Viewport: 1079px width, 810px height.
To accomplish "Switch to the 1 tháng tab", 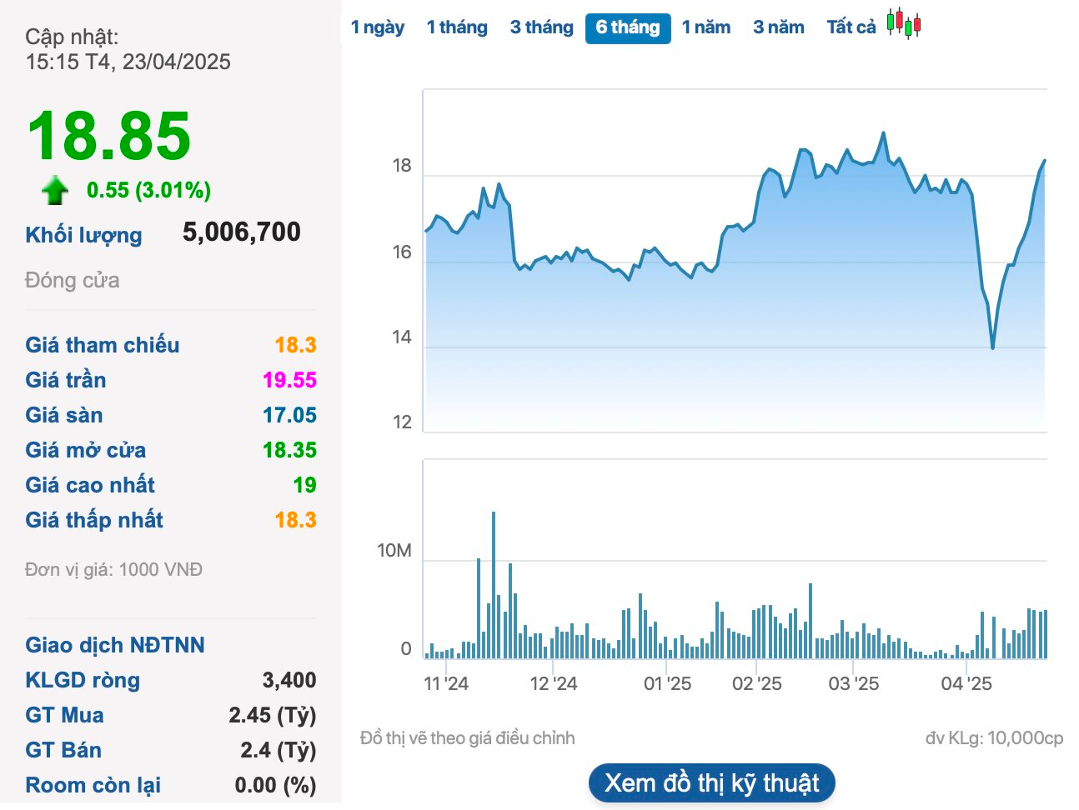I will tap(457, 27).
